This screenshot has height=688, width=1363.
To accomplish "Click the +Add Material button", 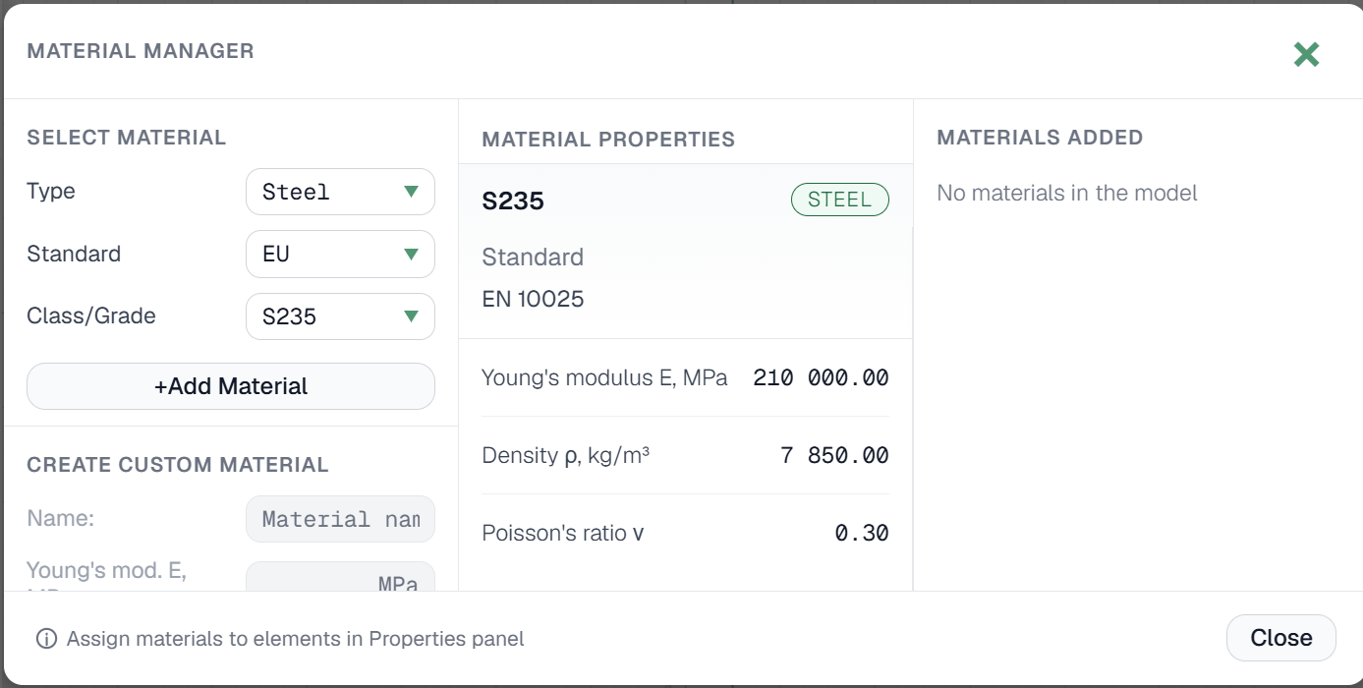I will 231,386.
